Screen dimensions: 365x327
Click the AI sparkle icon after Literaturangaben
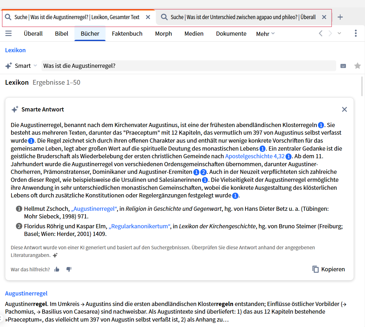click(55, 255)
